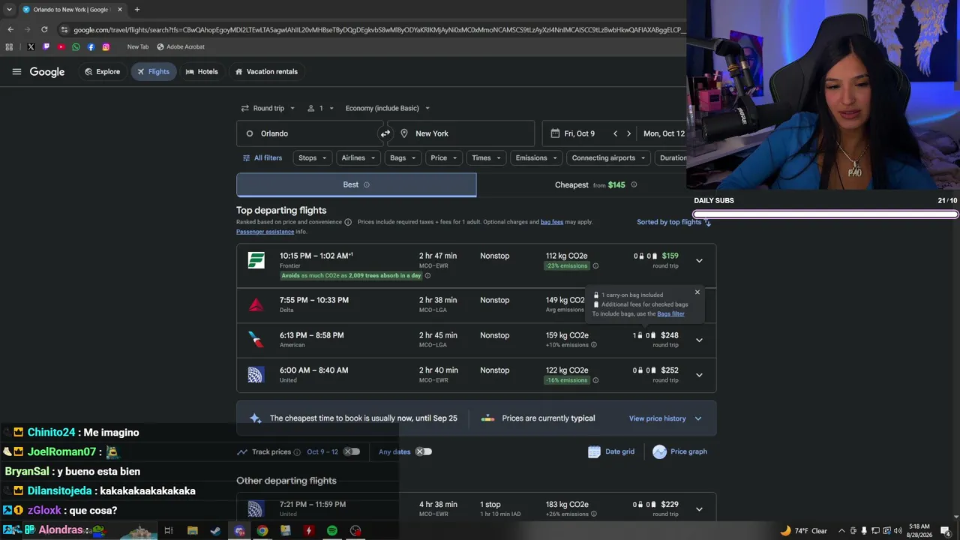The image size is (960, 540).
Task: Switch to the Explore tab
Action: pos(103,72)
